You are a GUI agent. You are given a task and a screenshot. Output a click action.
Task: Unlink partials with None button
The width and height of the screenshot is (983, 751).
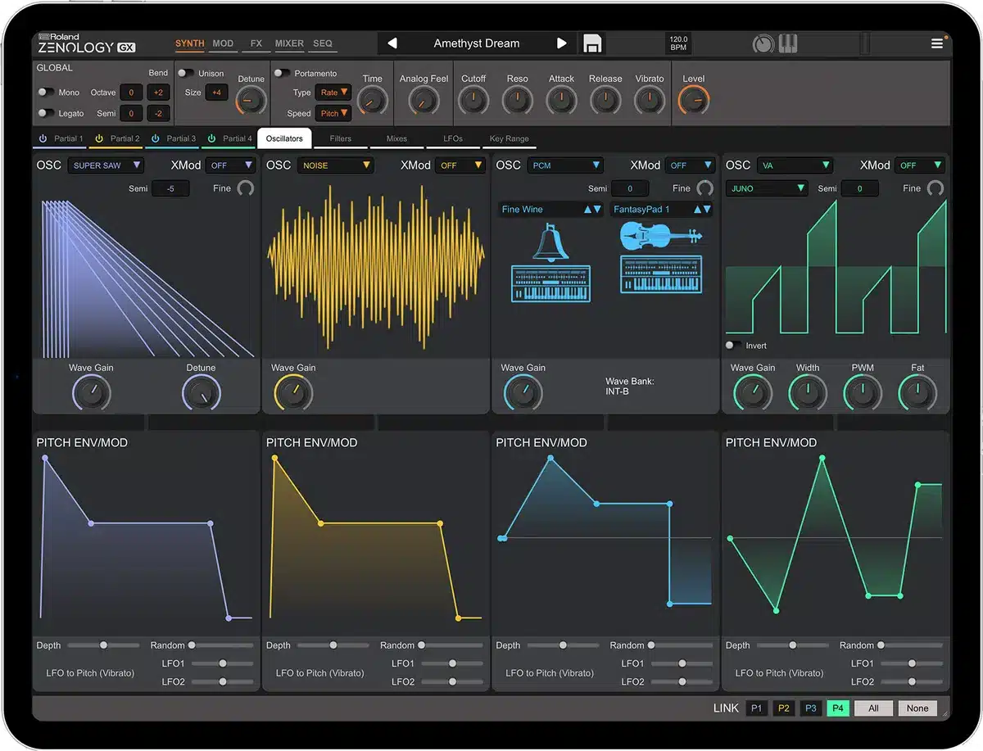click(917, 708)
